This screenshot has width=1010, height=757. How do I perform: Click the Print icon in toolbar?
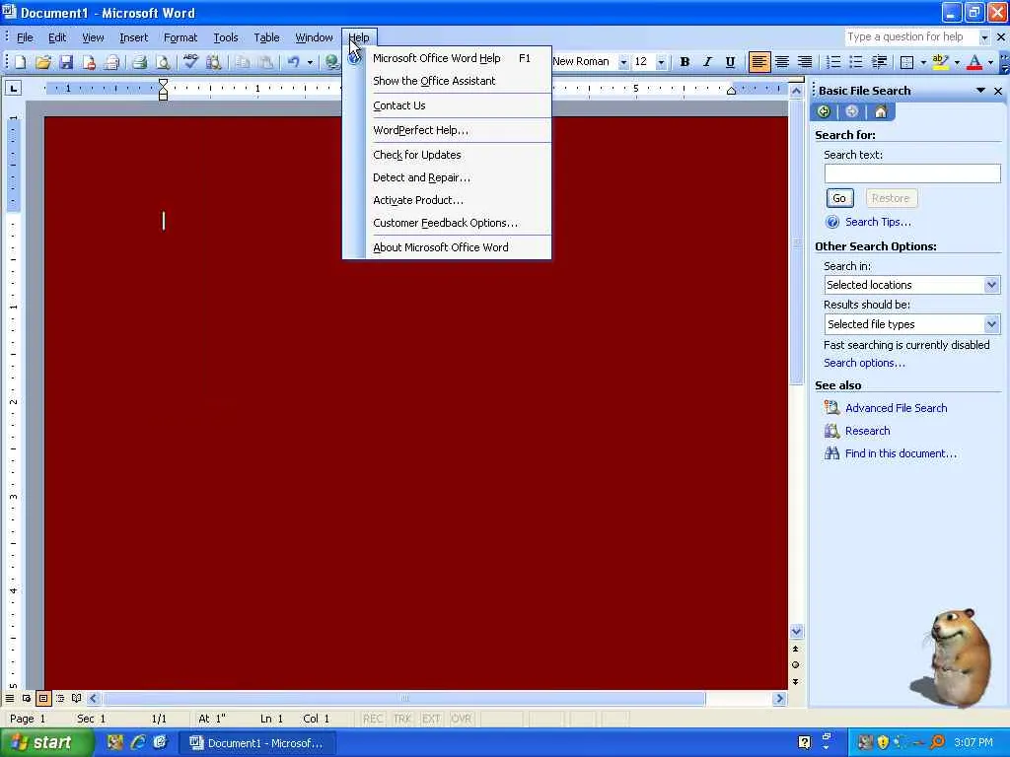pyautogui.click(x=139, y=62)
